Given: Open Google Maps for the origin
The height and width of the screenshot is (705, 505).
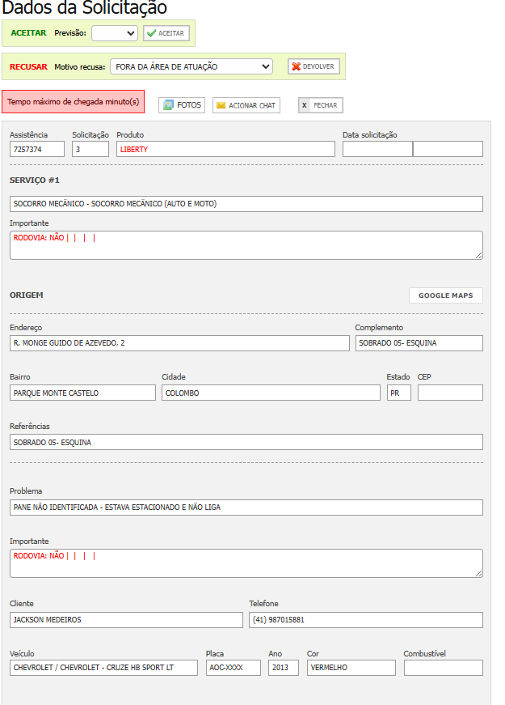Looking at the screenshot, I should (445, 295).
